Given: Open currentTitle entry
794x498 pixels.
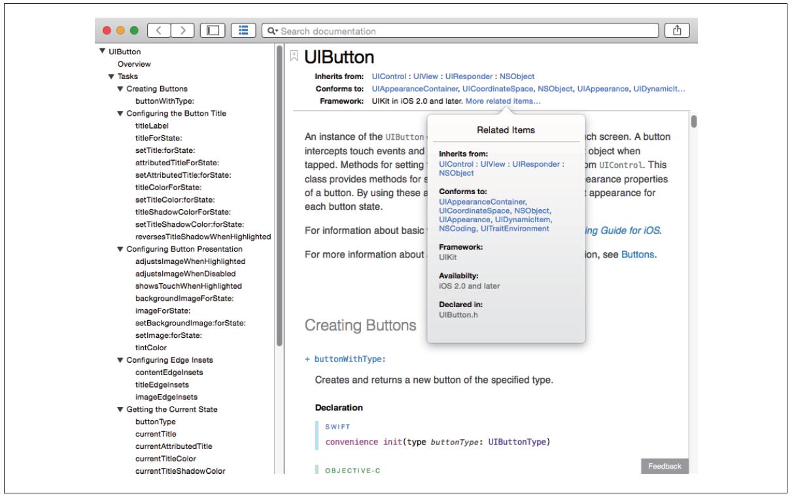Looking at the screenshot, I should (156, 434).
